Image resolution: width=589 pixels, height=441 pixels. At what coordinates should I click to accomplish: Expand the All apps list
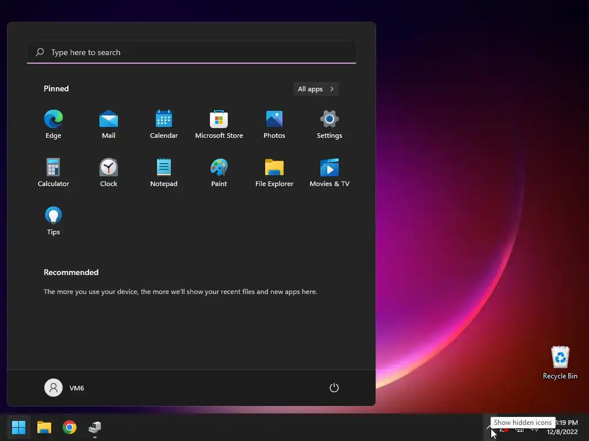point(316,89)
